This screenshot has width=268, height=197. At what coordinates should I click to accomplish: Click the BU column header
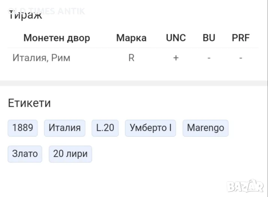click(x=209, y=38)
